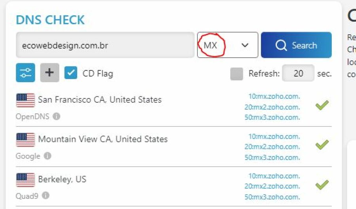The width and height of the screenshot is (356, 209).
Task: Click the Mountain View US flag icon
Action: (x=25, y=140)
